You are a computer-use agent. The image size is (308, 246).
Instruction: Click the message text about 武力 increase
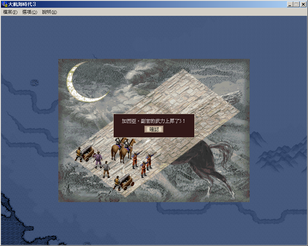point(154,121)
